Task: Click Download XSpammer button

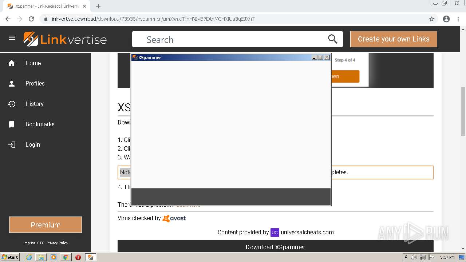Action: pos(275,247)
